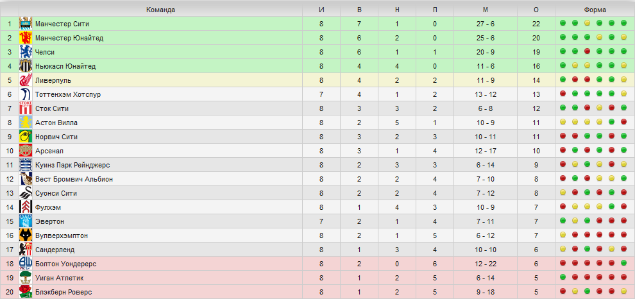This screenshot has width=635, height=299.
Task: Click the Форма column header
Action: tap(595, 10)
